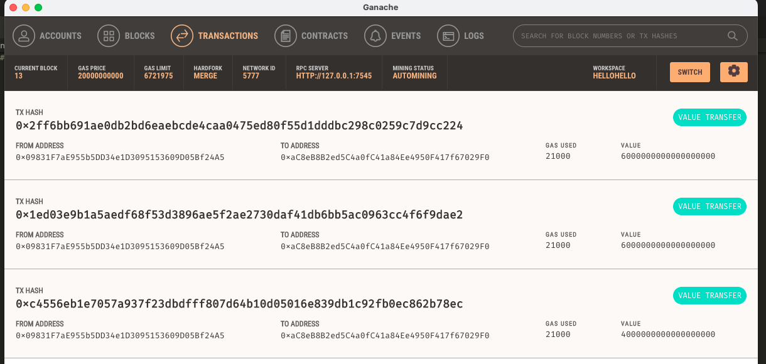Open the Contracts document icon
Screen dimensions: 766x364
(286, 36)
